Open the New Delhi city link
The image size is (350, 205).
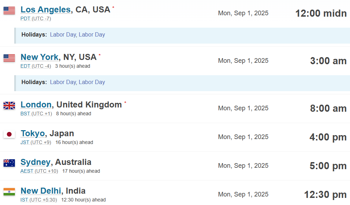(41, 191)
